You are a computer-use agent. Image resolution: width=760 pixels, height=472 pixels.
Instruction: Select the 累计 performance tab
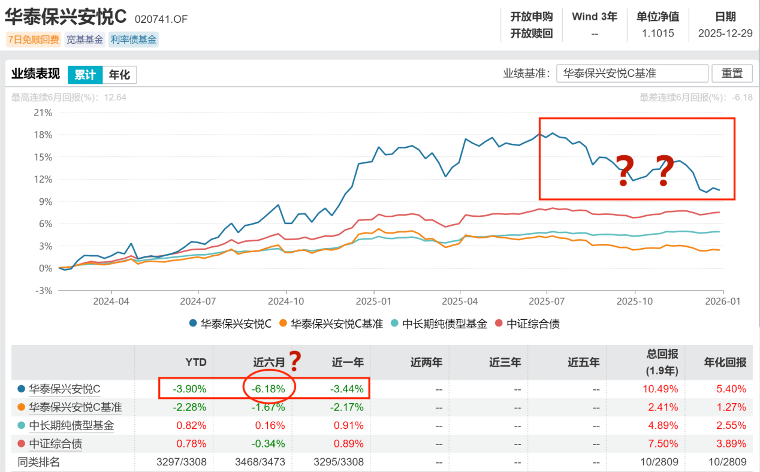[x=85, y=75]
